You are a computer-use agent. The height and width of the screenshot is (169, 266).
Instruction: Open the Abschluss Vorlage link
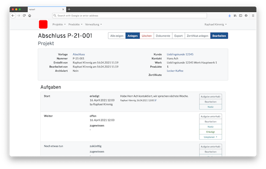pyautogui.click(x=79, y=54)
